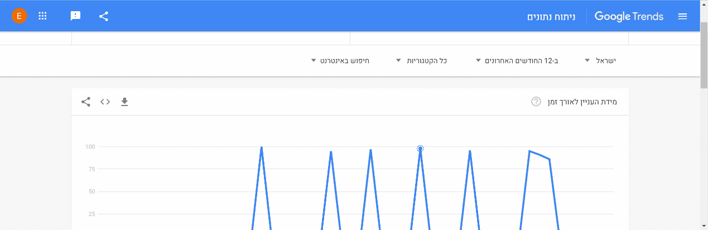Open the account avatar labeled E

(x=20, y=16)
